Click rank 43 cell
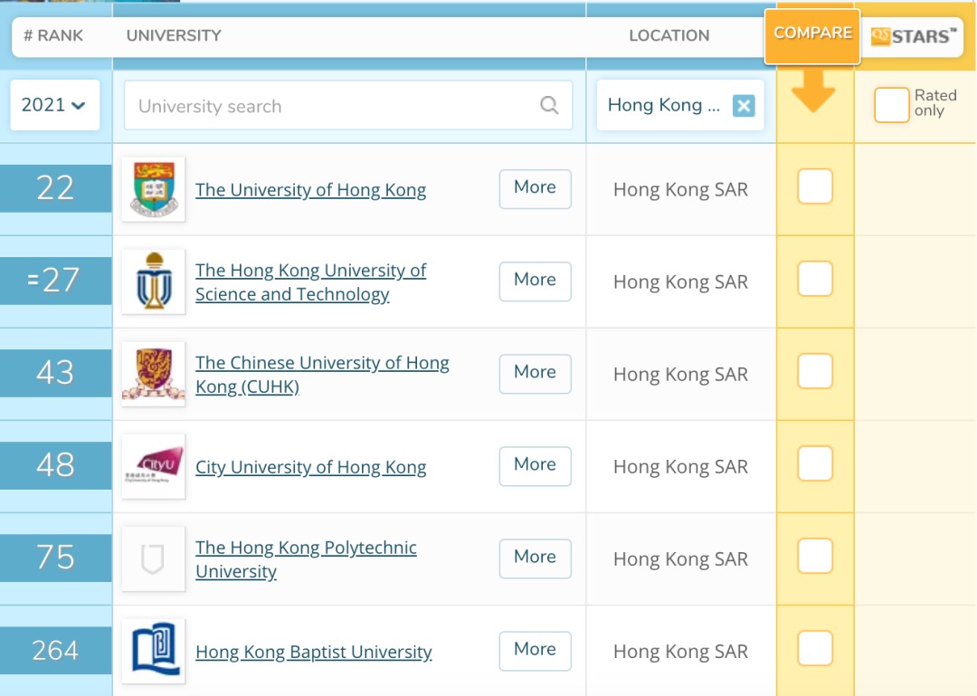The height and width of the screenshot is (696, 977). (x=55, y=372)
